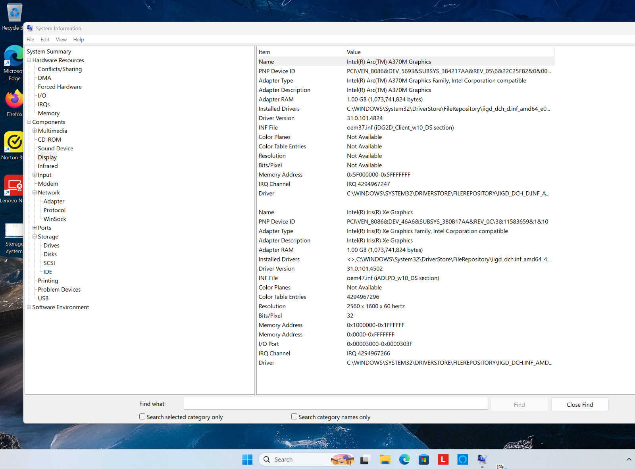This screenshot has width=635, height=469.
Task: Expand the Input tree node
Action: click(x=35, y=175)
